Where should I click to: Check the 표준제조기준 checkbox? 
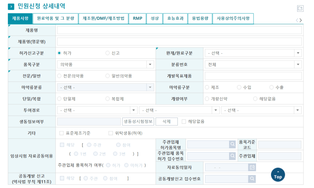(62, 133)
